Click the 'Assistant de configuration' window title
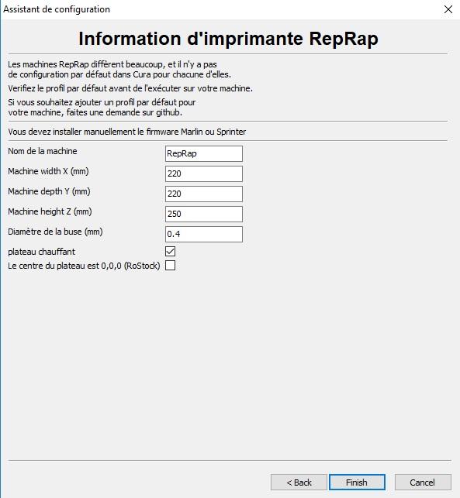460x498 pixels. pos(57,9)
